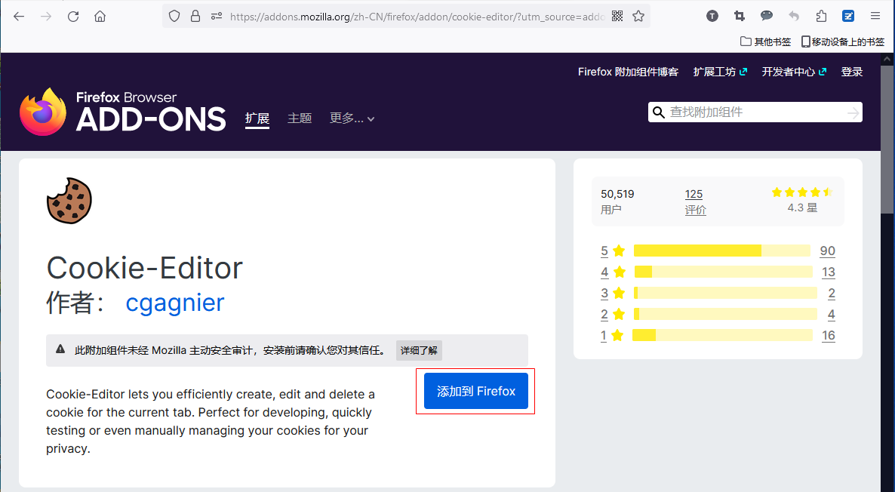The image size is (895, 492).
Task: Go back to the previous page
Action: (x=19, y=17)
